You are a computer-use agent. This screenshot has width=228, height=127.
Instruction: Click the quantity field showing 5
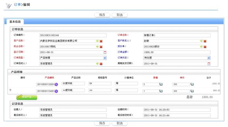click(x=151, y=84)
